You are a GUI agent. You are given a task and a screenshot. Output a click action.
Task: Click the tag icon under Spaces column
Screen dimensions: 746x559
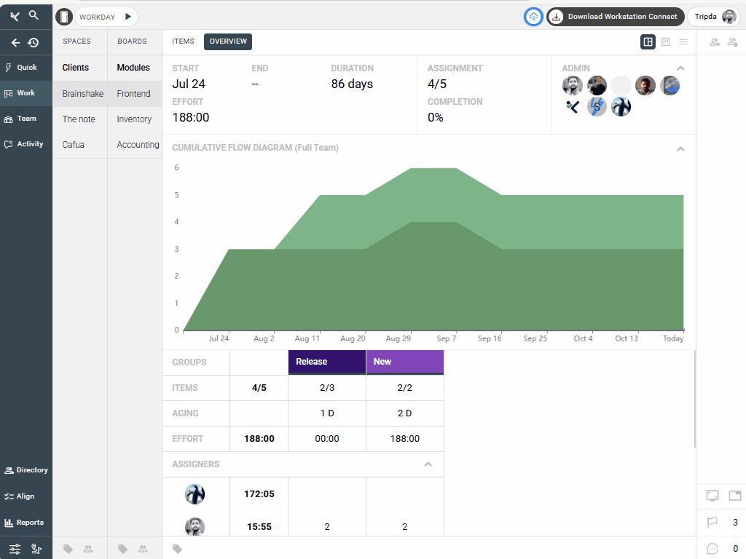(x=68, y=549)
